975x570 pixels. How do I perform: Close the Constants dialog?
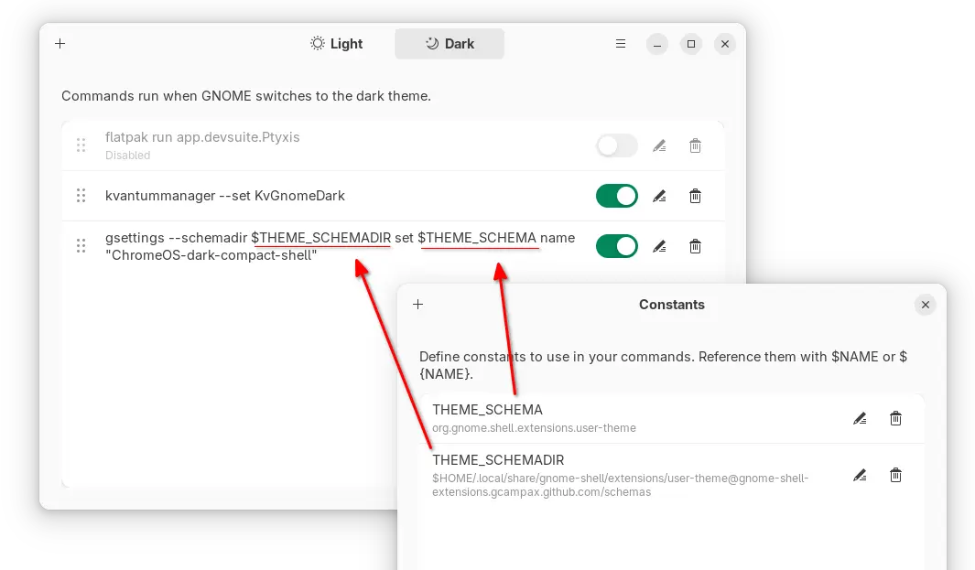pos(925,305)
